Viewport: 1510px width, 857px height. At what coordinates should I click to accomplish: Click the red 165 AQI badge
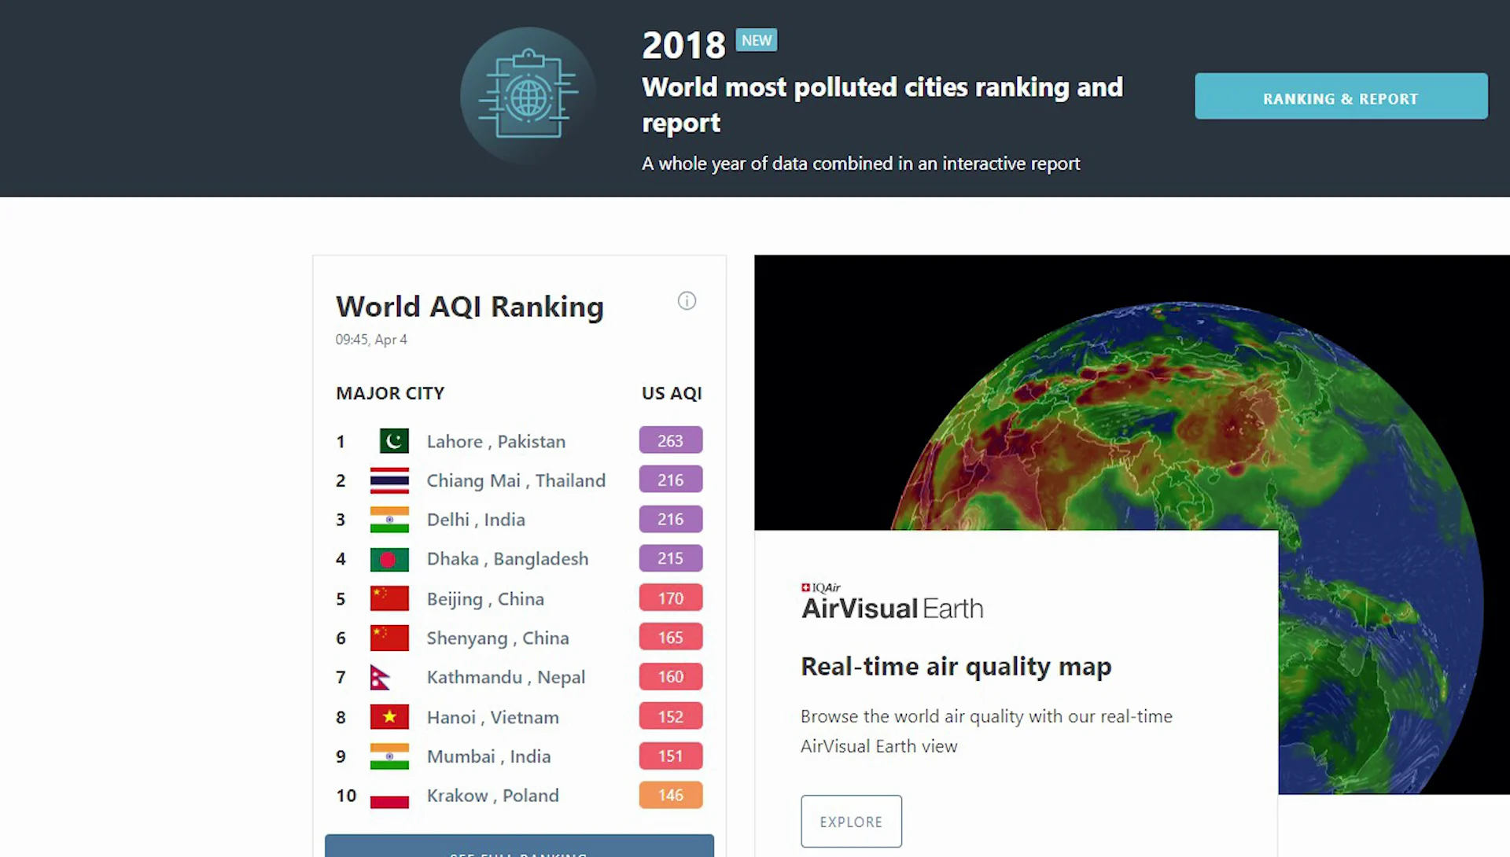pyautogui.click(x=671, y=637)
